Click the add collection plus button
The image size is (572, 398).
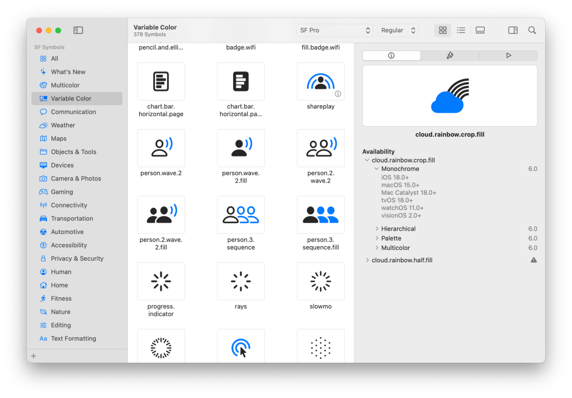(34, 356)
